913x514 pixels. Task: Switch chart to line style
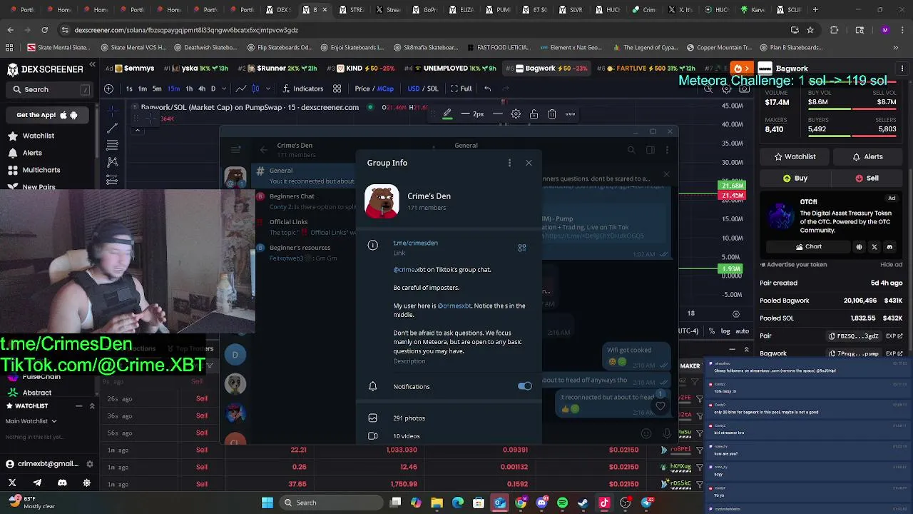click(240, 89)
